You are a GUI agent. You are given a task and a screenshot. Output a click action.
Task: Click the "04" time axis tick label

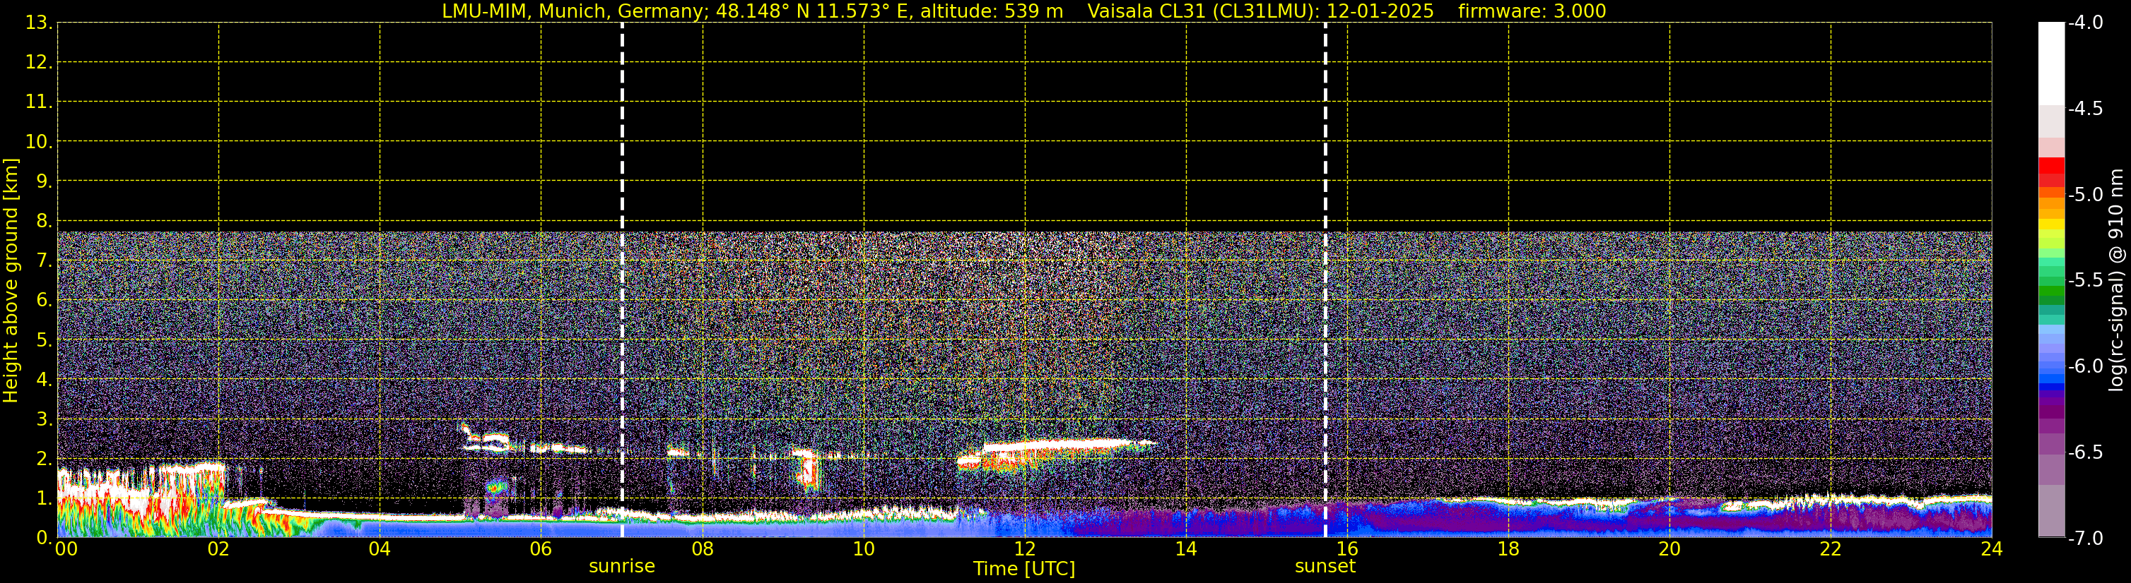coord(380,549)
